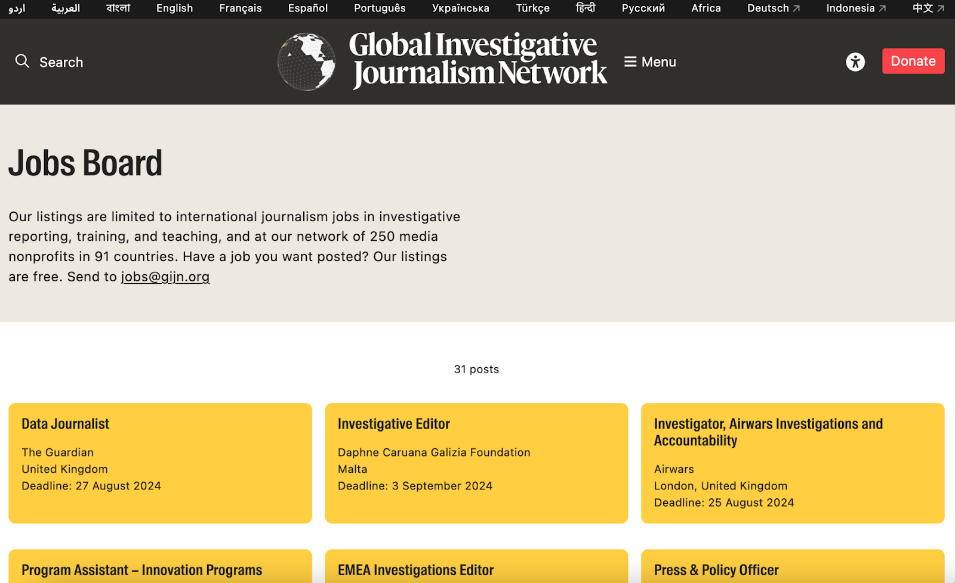Image resolution: width=955 pixels, height=583 pixels.
Task: Open the Investigative Editor job card
Action: click(476, 463)
